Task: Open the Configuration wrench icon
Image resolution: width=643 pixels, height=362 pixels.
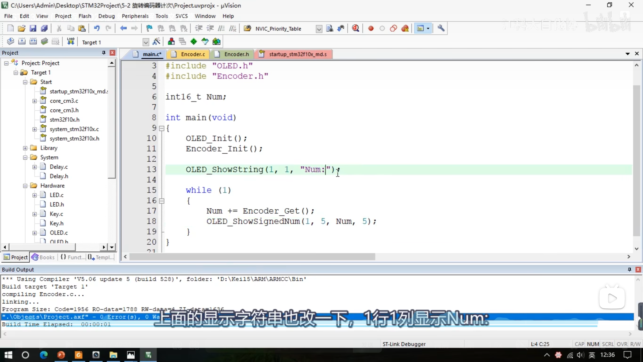Action: point(441,28)
